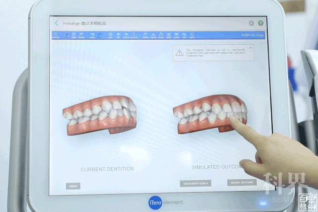Open the View toolbar option

coord(110,35)
